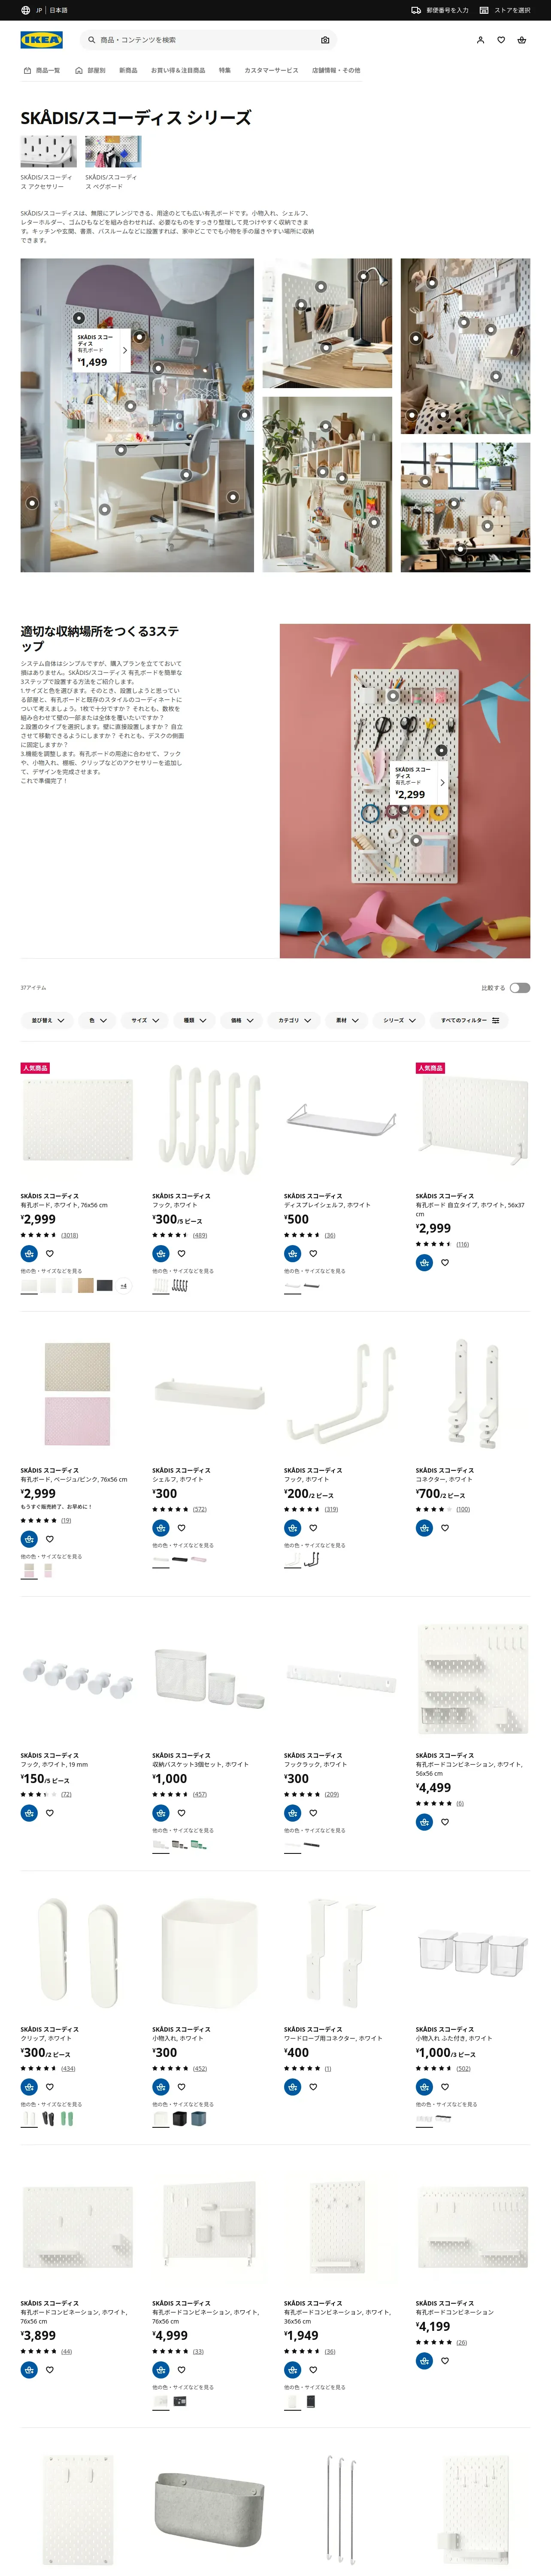
Task: Favorite the 収納バスケット3個セット ¥1,000
Action: coord(181,1812)
